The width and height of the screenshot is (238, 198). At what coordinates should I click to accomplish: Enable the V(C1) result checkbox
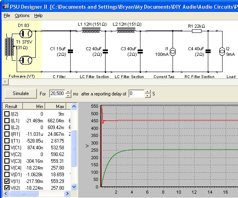7,147
